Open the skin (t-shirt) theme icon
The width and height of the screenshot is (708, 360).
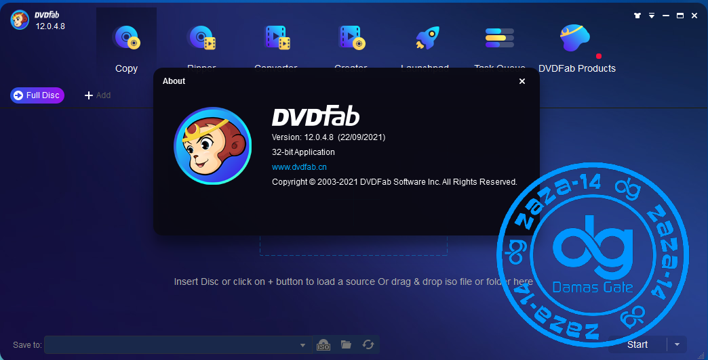637,16
